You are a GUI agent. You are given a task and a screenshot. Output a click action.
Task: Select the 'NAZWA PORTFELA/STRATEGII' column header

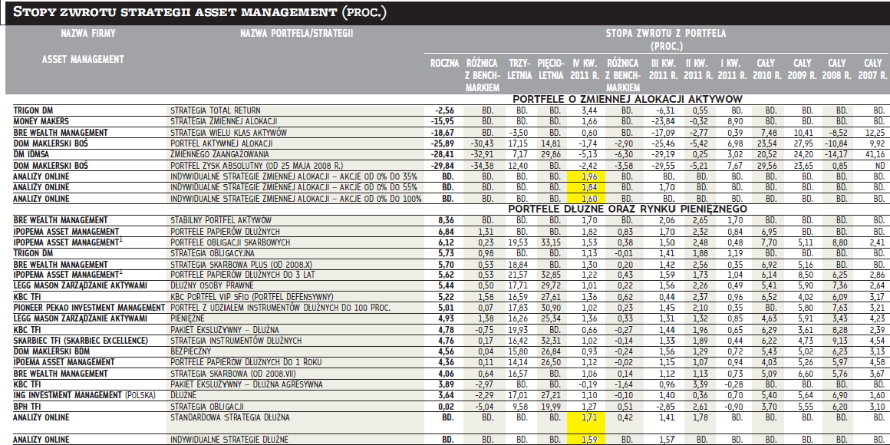296,34
